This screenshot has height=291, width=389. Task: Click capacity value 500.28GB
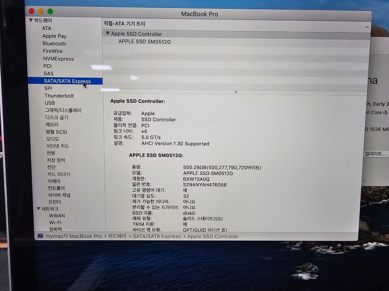(x=222, y=168)
